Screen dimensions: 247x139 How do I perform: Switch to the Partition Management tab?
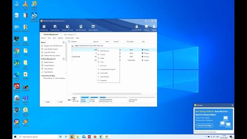click(x=51, y=34)
